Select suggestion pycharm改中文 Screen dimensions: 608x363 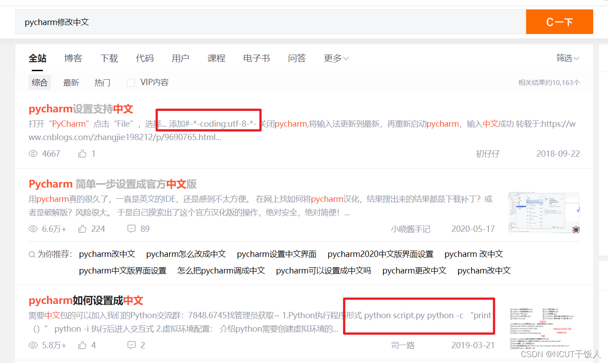[x=107, y=254]
